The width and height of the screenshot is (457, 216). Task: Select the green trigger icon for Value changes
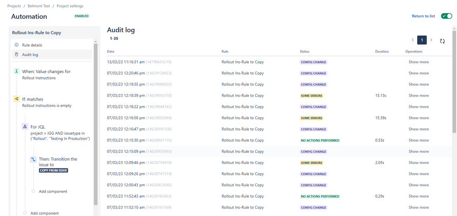[x=16, y=71]
